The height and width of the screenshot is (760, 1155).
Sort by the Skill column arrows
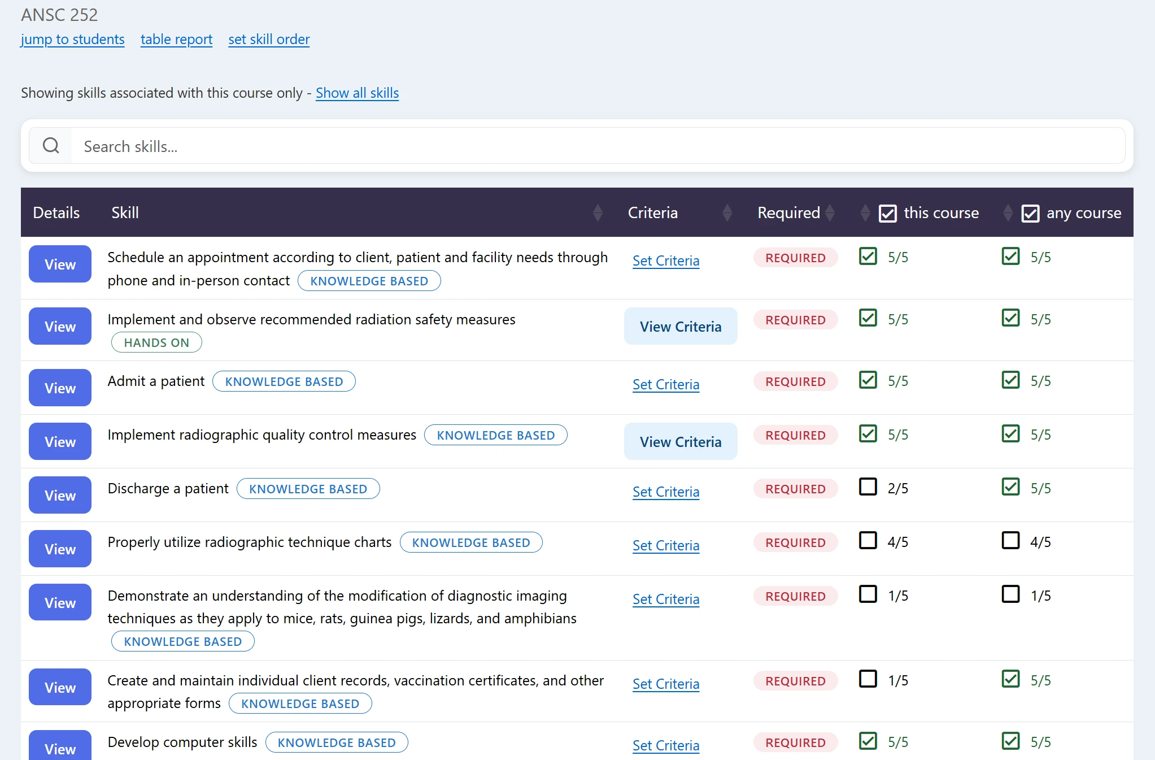598,212
